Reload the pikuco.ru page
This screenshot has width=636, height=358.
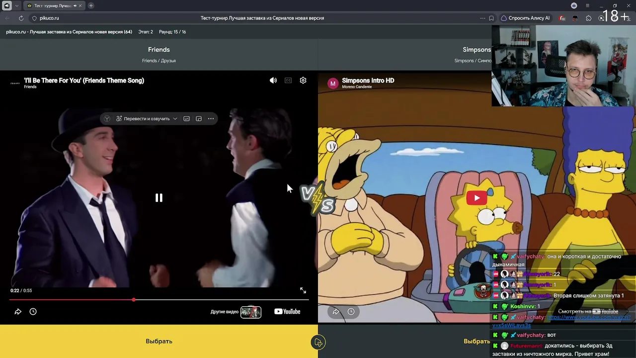click(x=21, y=18)
